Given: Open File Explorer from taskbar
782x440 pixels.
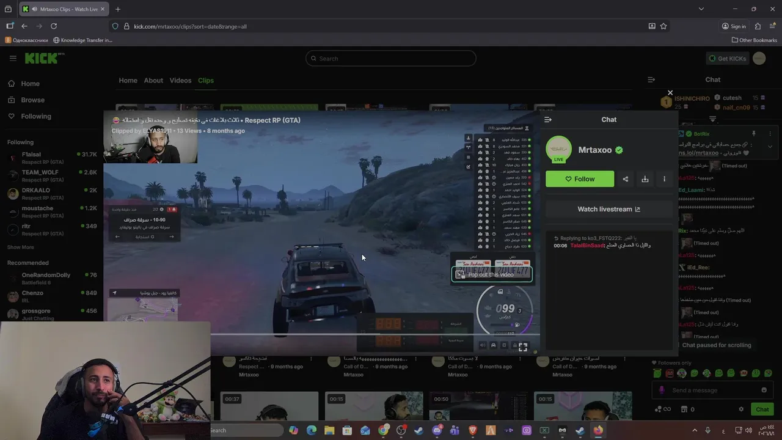Looking at the screenshot, I should tap(329, 430).
